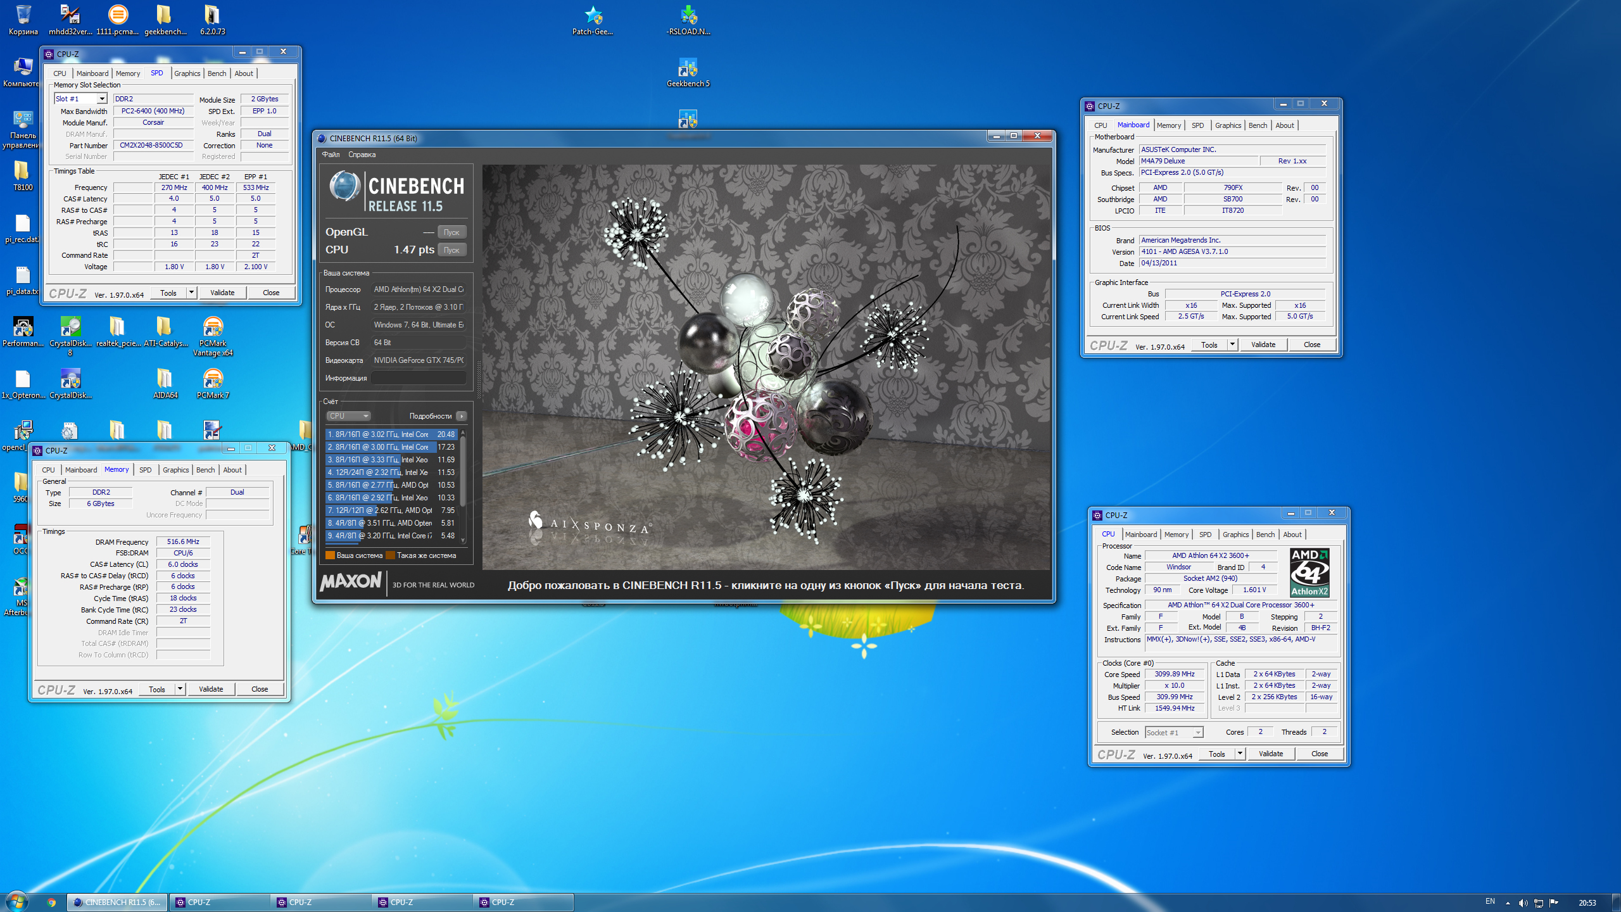Click the 20:53 clock in the taskbar
The height and width of the screenshot is (912, 1621).
point(1587,902)
